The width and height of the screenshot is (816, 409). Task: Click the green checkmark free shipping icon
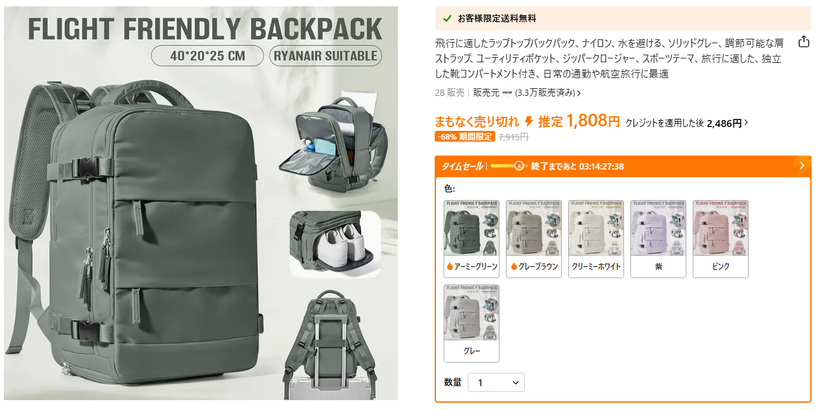coord(447,18)
